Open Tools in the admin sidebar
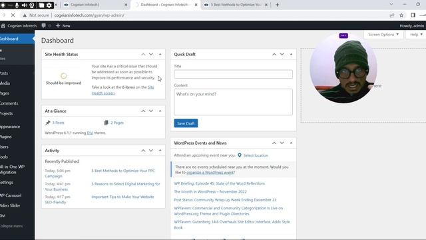This screenshot has height=240, width=426. click(17, 157)
